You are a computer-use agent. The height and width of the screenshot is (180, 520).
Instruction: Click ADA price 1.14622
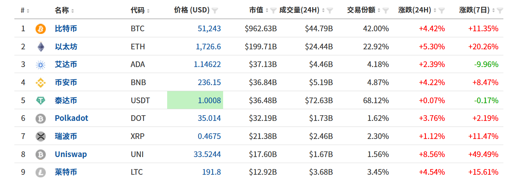[207, 64]
